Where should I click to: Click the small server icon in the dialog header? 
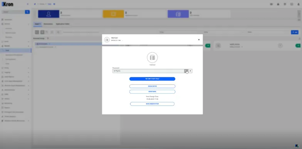coord(107,40)
